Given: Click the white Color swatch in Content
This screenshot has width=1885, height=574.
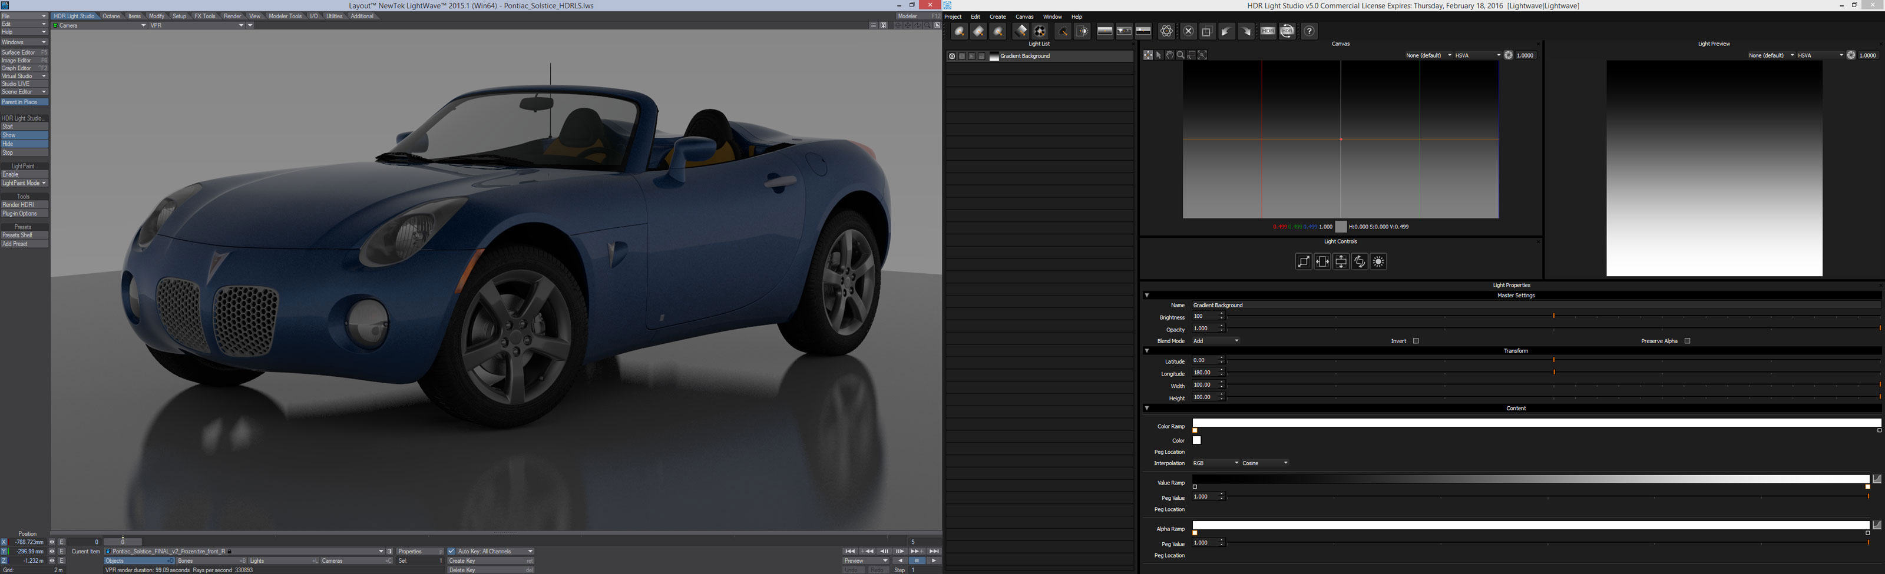Looking at the screenshot, I should point(1196,440).
